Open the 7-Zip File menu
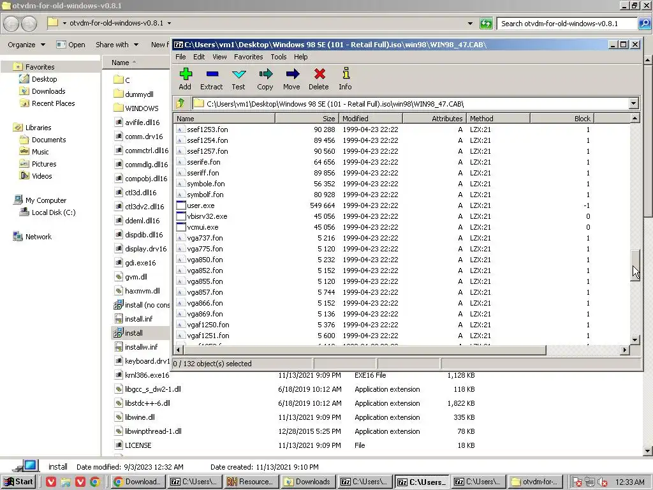 180,57
